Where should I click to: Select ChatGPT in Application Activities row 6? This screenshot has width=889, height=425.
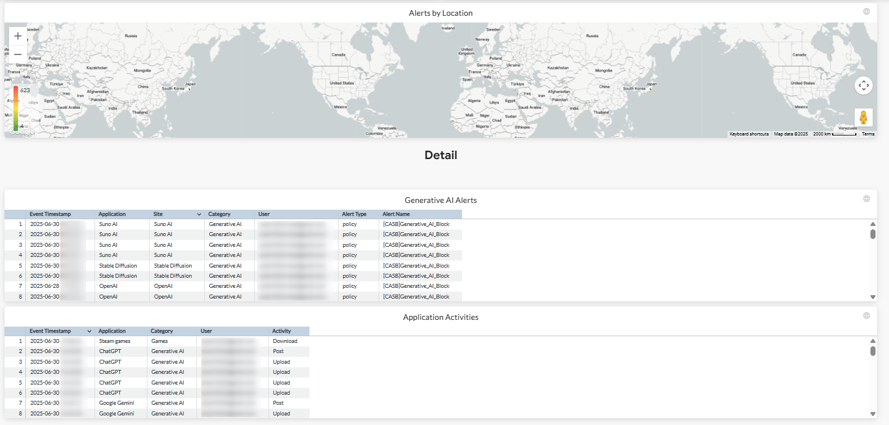pyautogui.click(x=110, y=393)
